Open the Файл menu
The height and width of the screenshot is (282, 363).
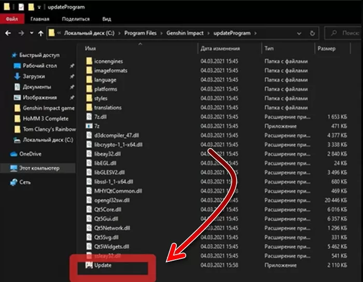point(10,19)
